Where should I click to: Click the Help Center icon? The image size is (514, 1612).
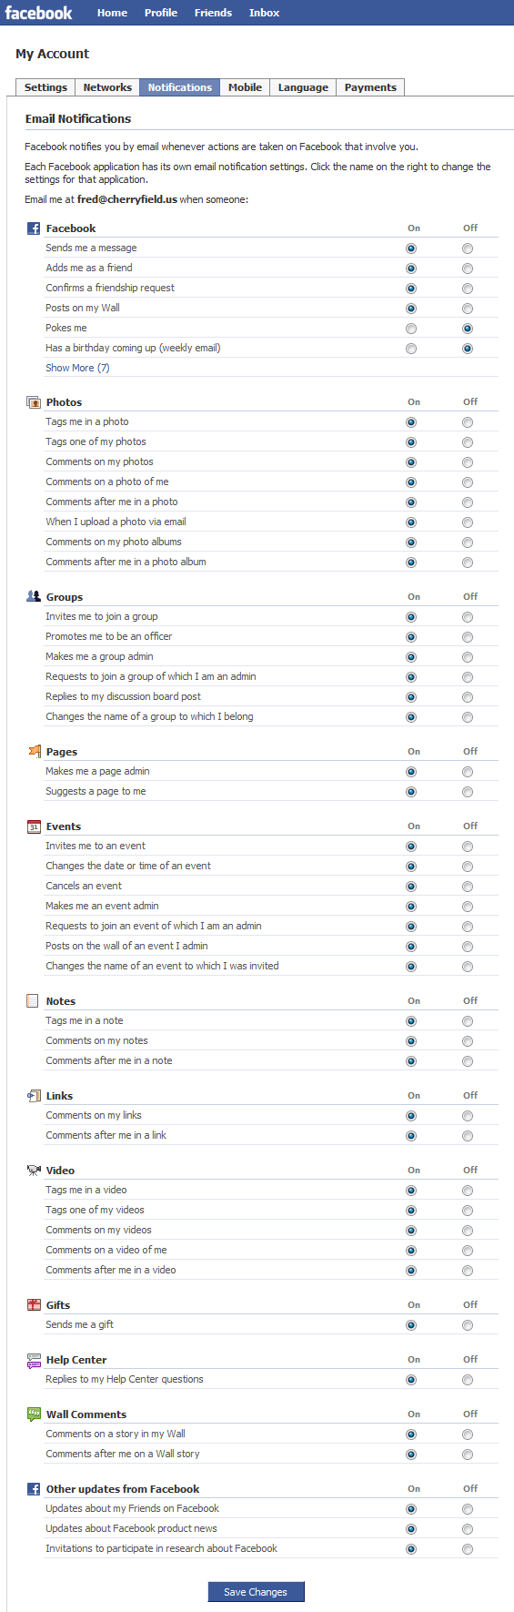pos(34,1359)
